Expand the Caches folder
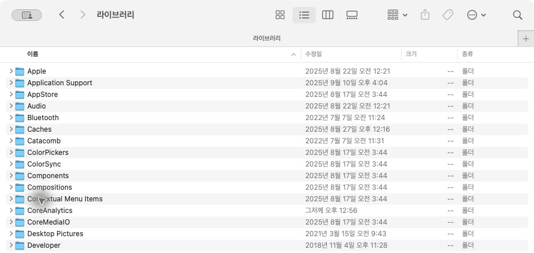This screenshot has height=253, width=534. (11, 129)
